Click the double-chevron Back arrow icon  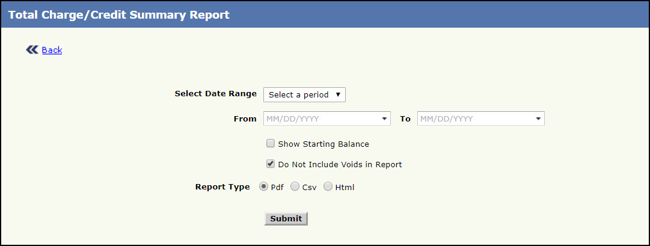pyautogui.click(x=32, y=50)
